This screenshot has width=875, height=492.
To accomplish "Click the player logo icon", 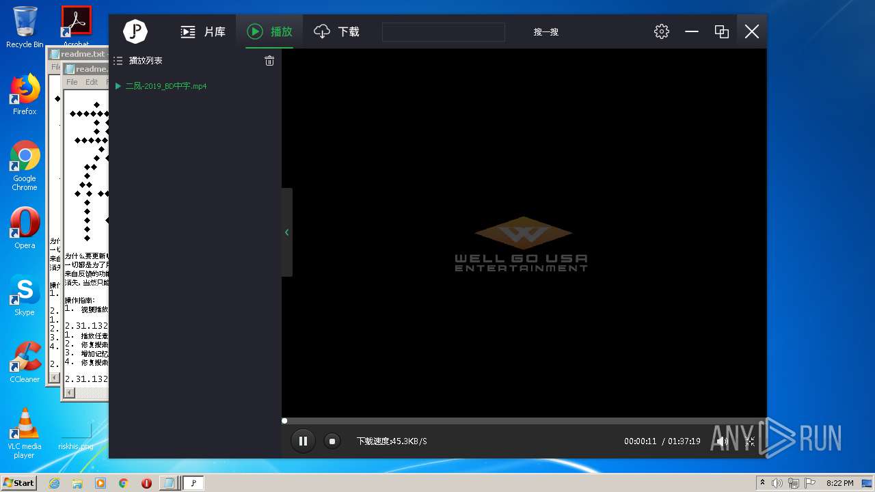I will 135,31.
